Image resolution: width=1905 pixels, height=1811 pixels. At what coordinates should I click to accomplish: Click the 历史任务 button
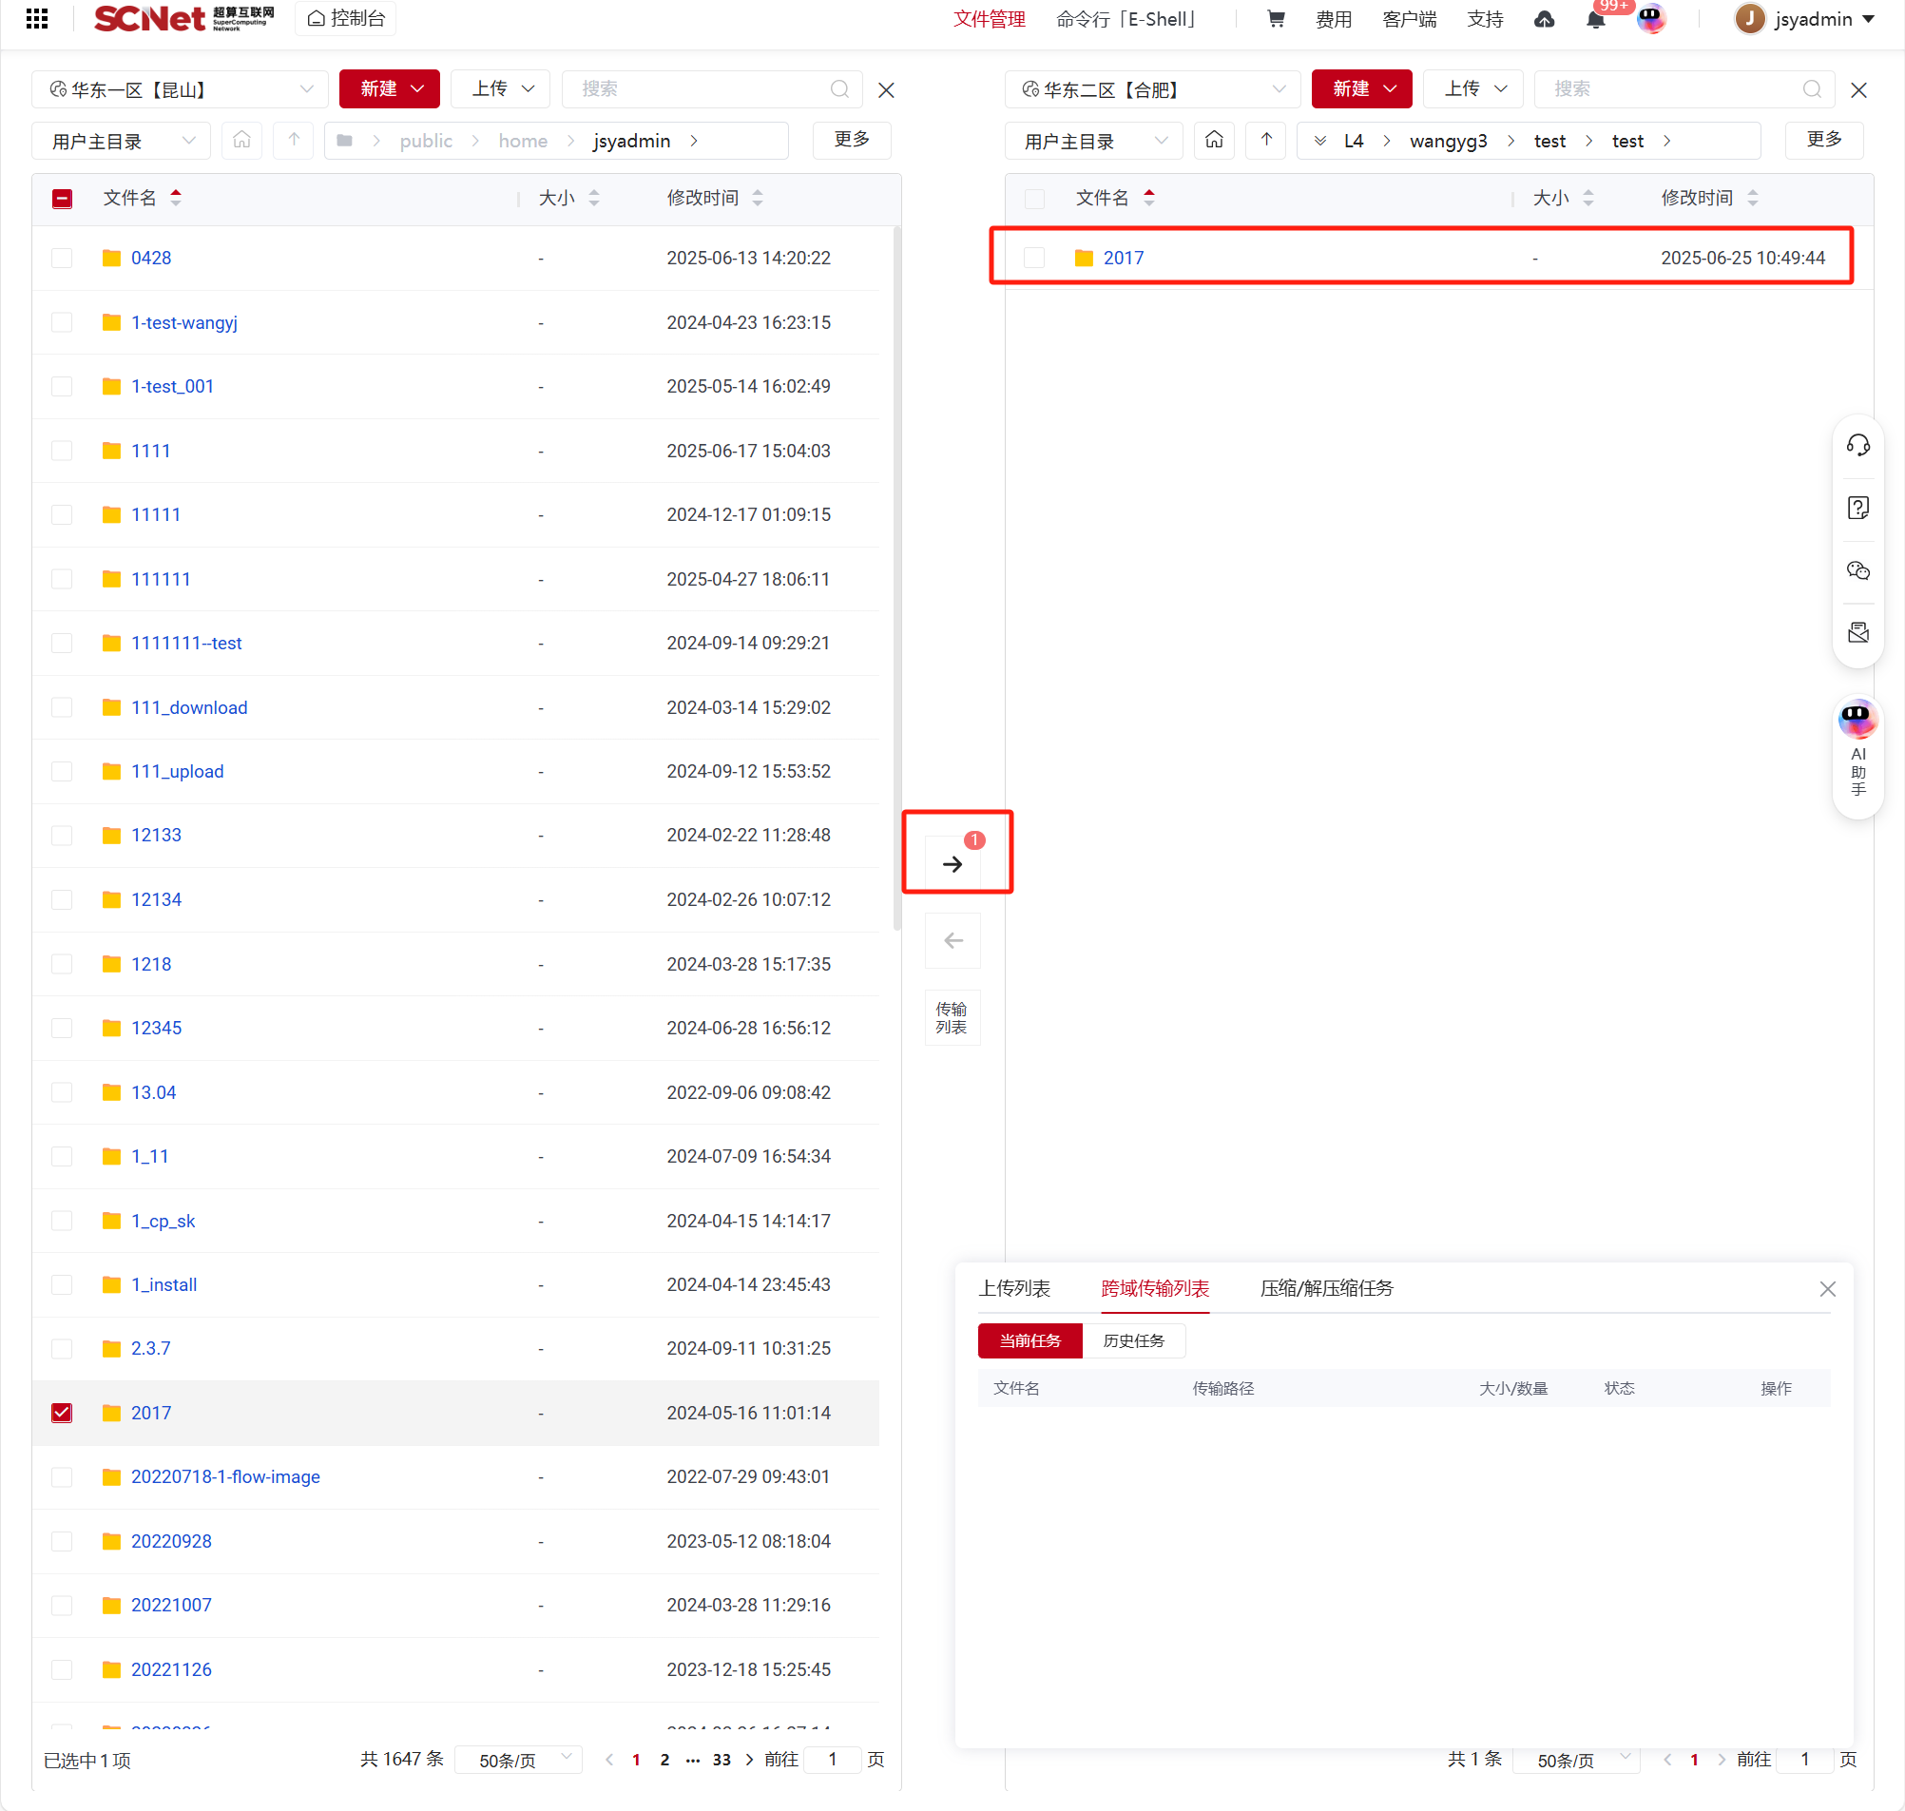pyautogui.click(x=1133, y=1339)
